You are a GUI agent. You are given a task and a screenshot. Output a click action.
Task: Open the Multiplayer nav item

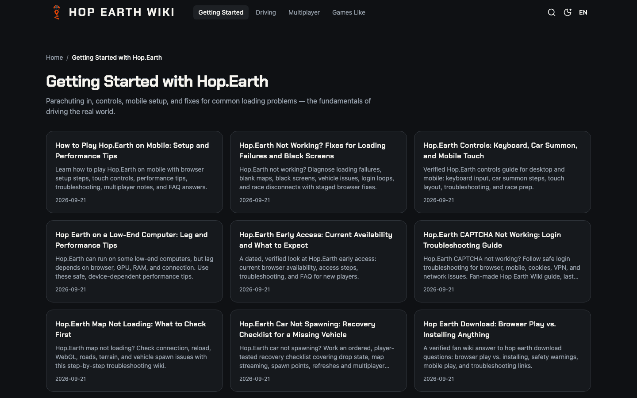coord(304,12)
